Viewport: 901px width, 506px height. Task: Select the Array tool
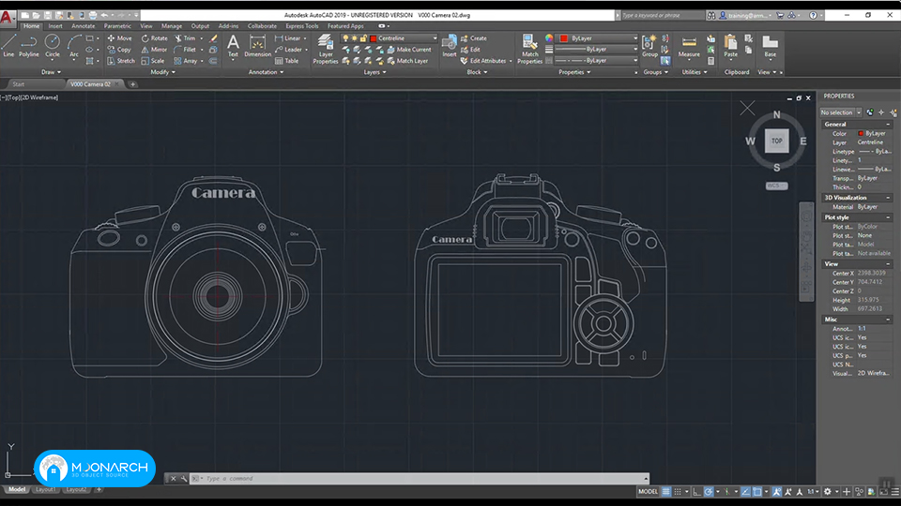(x=186, y=61)
